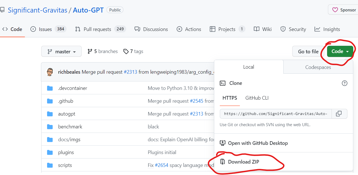Open the richbeales author link

[x=69, y=72]
